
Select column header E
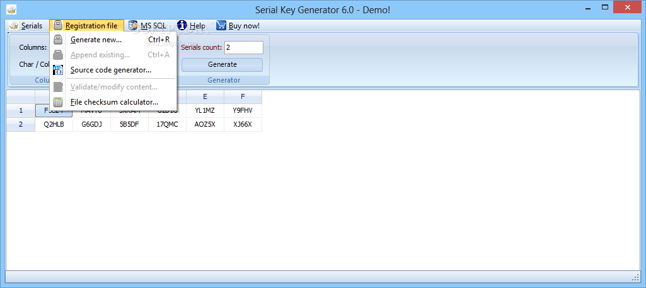pyautogui.click(x=205, y=97)
